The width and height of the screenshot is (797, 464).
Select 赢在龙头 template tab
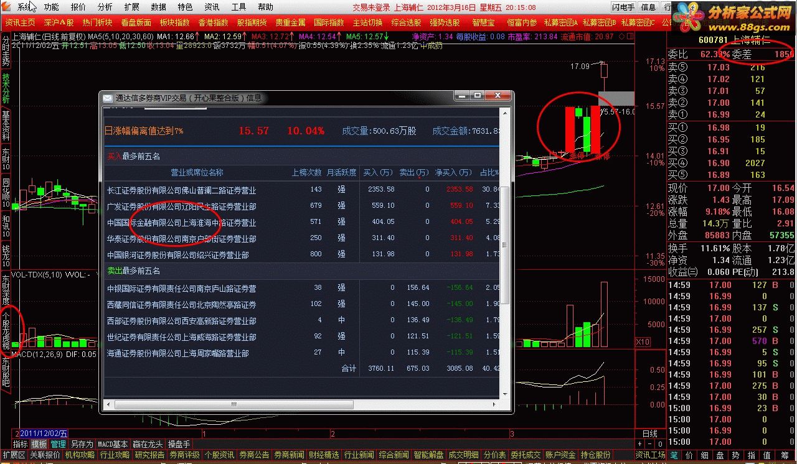click(x=148, y=444)
